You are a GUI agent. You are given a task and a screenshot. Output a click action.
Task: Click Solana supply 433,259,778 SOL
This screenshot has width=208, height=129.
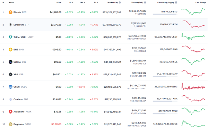(168, 62)
